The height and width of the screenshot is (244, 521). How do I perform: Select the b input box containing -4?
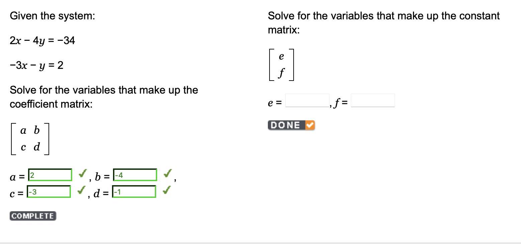135,175
